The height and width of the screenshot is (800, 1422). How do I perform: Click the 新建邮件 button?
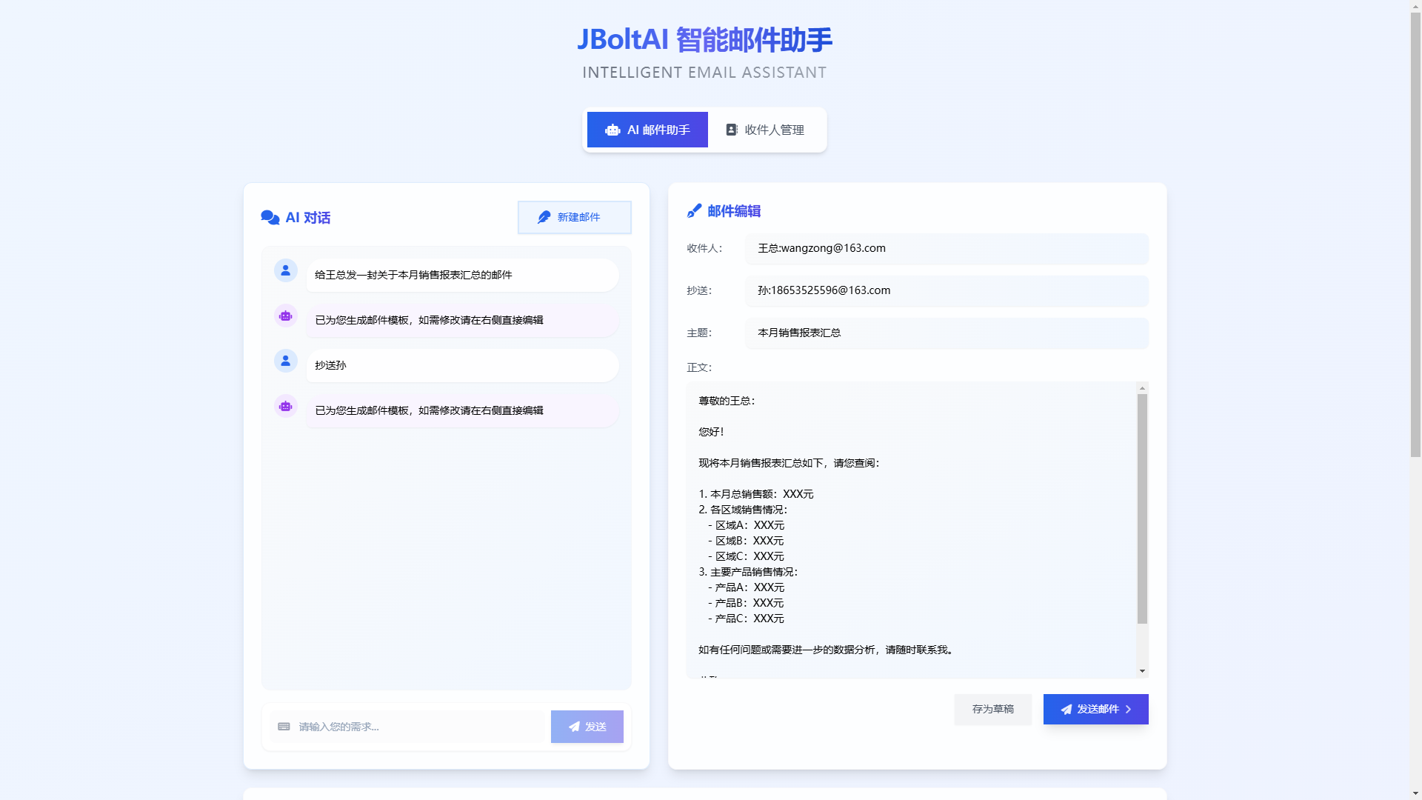(575, 217)
